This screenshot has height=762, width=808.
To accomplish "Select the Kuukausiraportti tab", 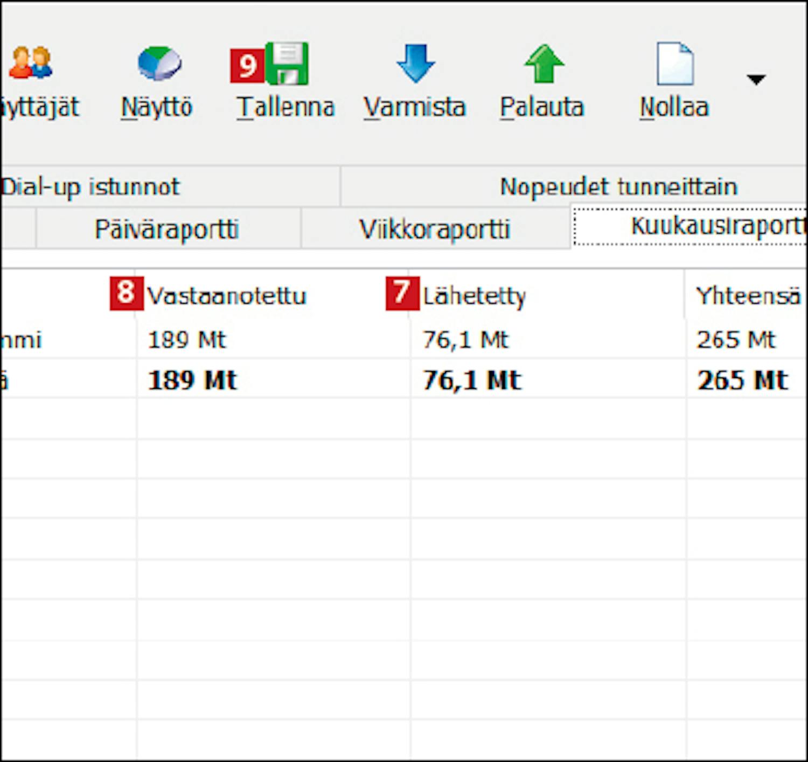I will pos(716,226).
